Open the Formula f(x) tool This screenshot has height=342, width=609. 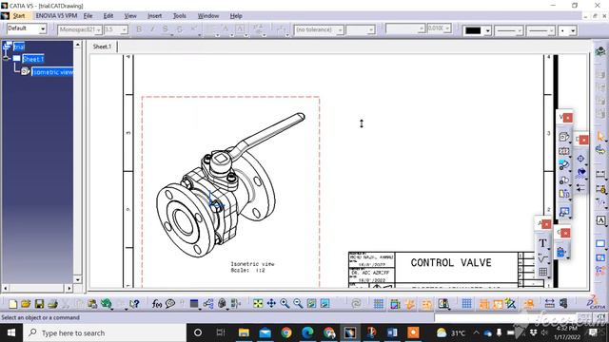(x=156, y=304)
